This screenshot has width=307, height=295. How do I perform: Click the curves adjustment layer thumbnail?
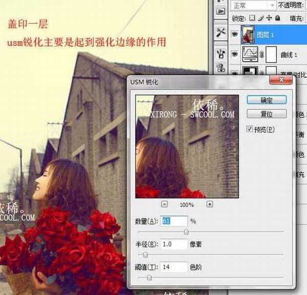pos(249,53)
